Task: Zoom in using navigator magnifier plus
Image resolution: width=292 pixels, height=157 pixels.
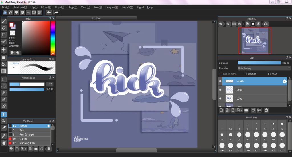Action: 228,24
